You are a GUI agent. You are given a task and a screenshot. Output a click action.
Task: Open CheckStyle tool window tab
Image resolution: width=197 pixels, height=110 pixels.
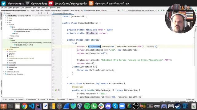pos(61,99)
